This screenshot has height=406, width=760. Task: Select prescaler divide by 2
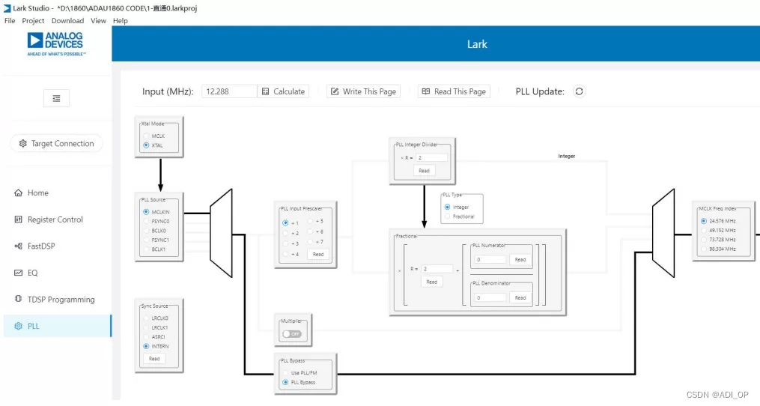tap(285, 233)
